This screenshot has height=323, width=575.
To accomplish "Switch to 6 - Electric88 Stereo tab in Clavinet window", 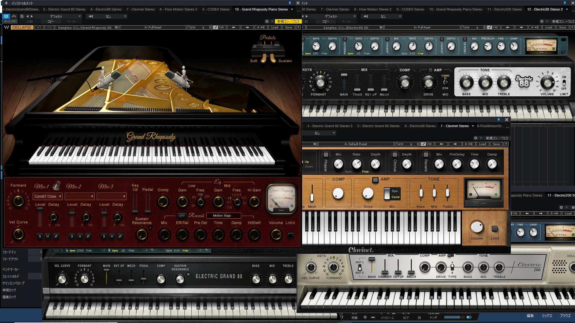I will 420,126.
